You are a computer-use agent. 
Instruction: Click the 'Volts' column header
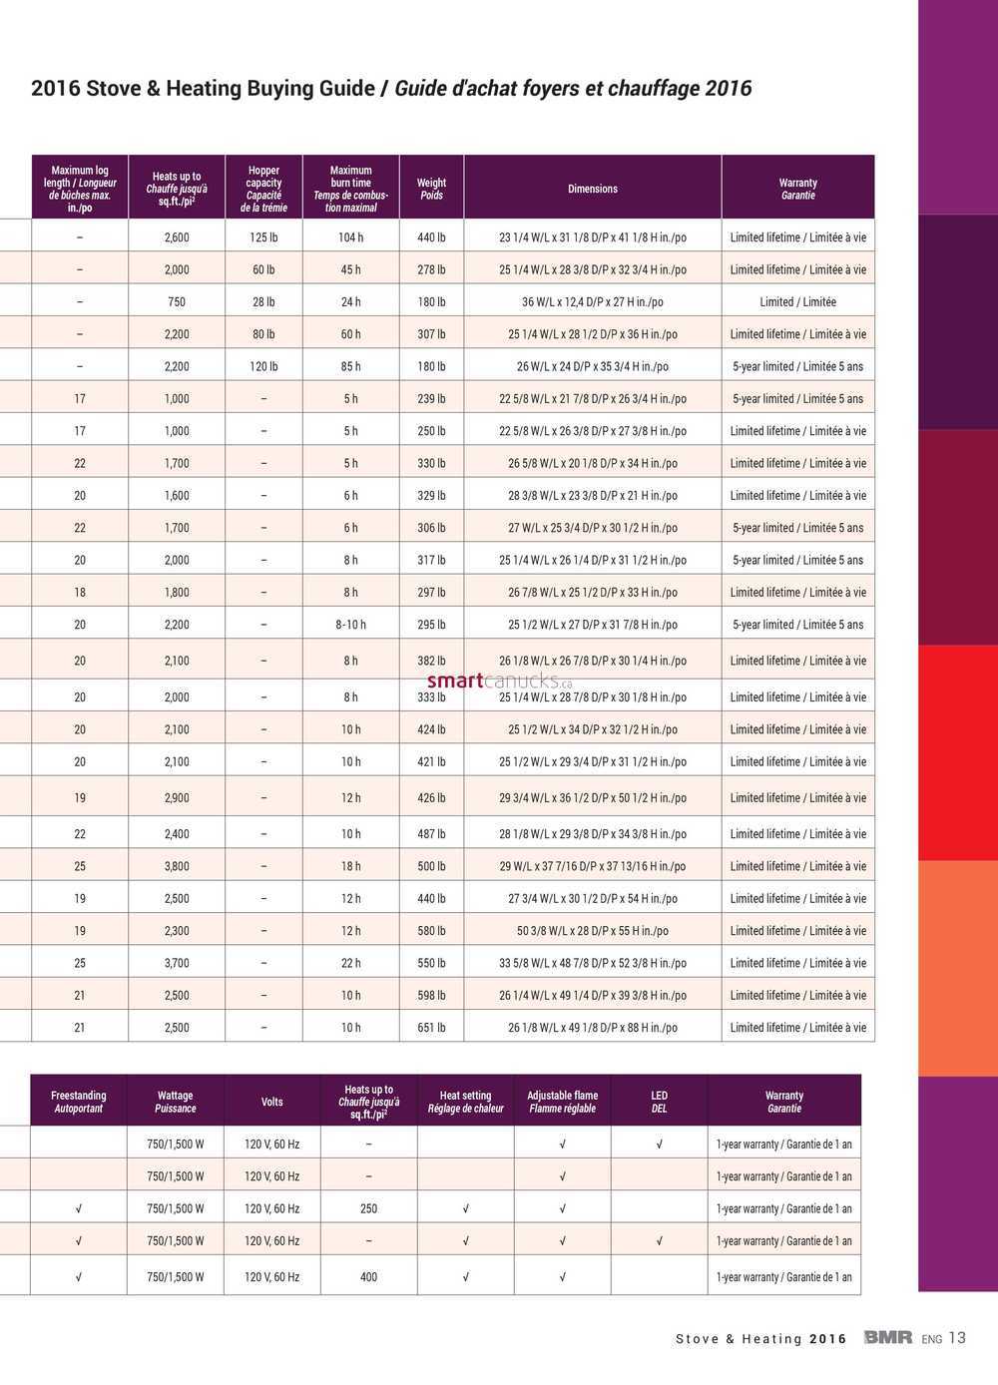point(271,1102)
